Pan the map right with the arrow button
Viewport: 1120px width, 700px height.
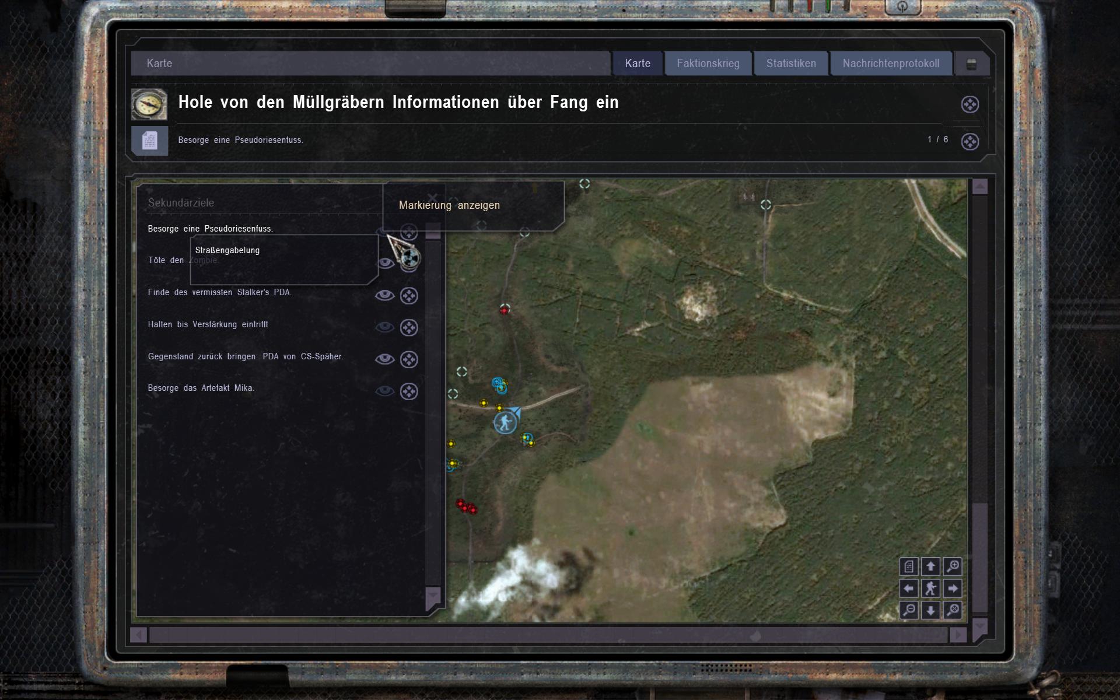pos(953,589)
